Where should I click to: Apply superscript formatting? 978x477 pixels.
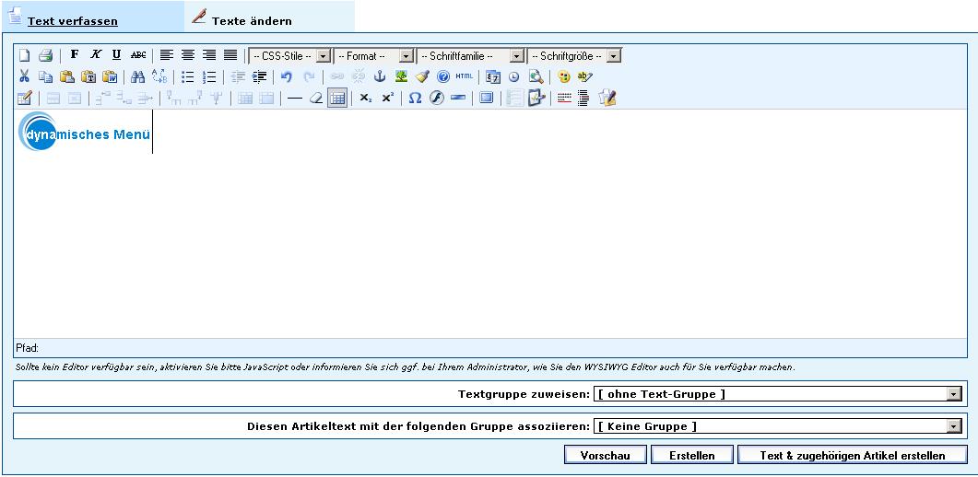(x=387, y=99)
